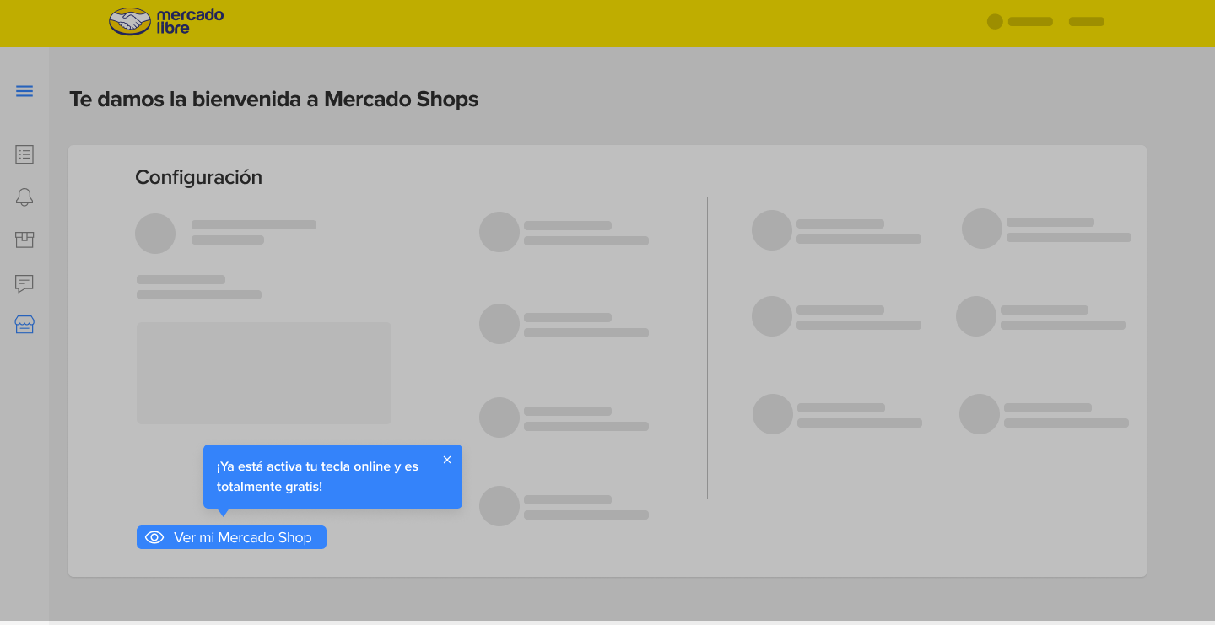The height and width of the screenshot is (625, 1215).
Task: Click the eye icon in the Ver mi Mercado Shop button
Action: [x=154, y=537]
